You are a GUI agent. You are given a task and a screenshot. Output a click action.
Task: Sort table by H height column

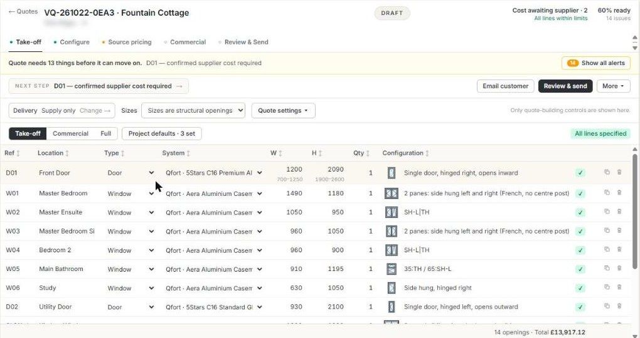click(x=317, y=153)
